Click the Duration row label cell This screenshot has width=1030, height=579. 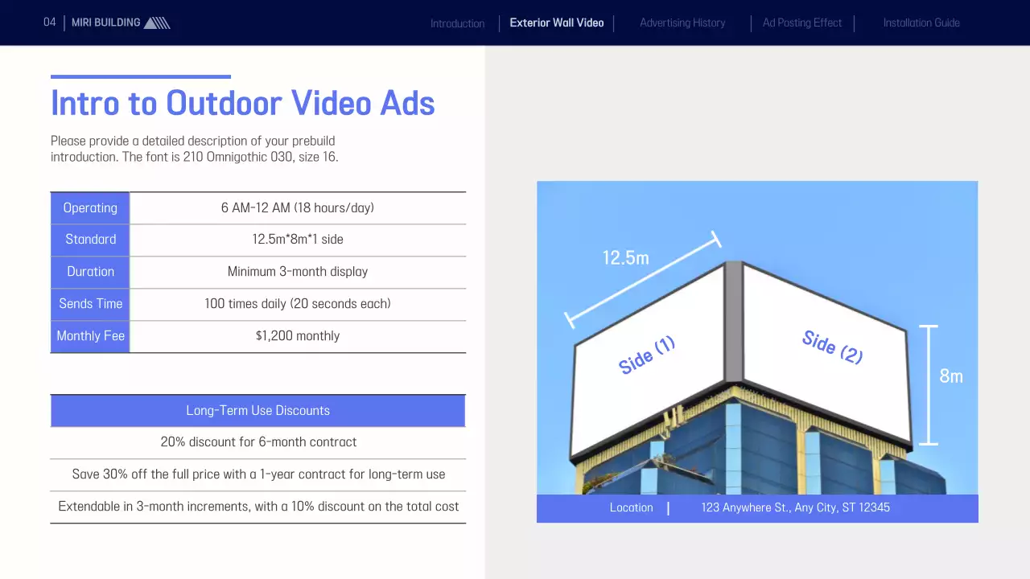click(90, 272)
